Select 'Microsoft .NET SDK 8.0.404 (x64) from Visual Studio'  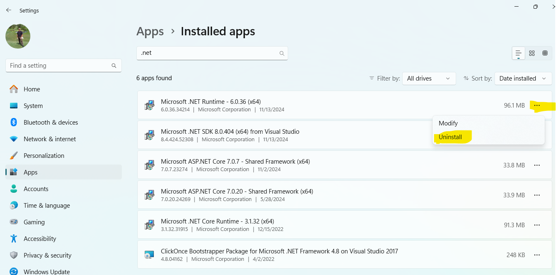(x=230, y=132)
